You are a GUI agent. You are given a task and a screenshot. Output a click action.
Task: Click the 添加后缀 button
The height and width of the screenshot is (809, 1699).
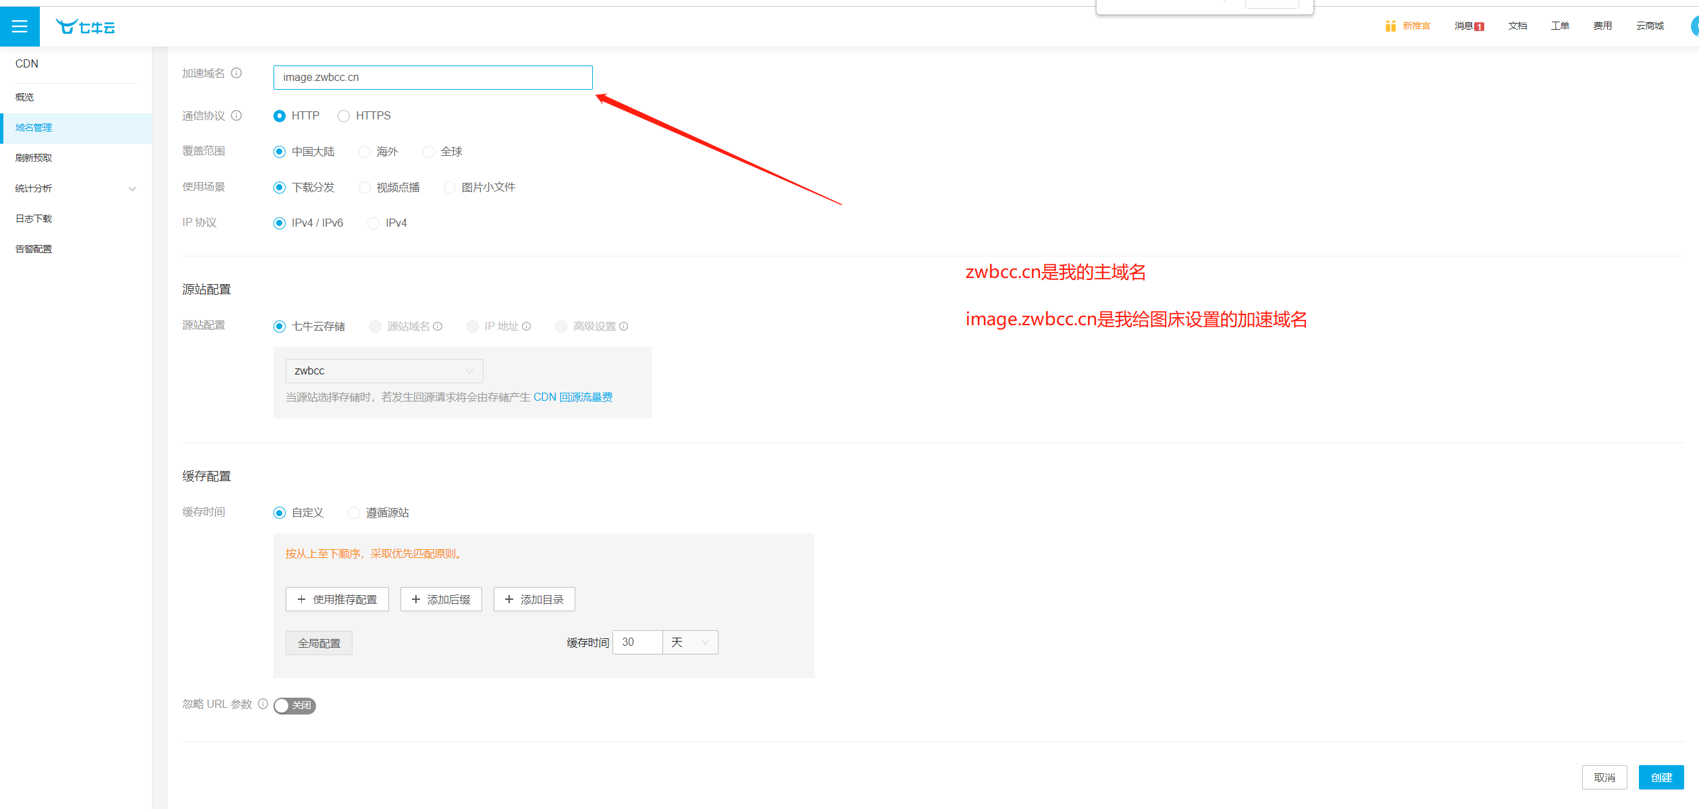pyautogui.click(x=441, y=599)
